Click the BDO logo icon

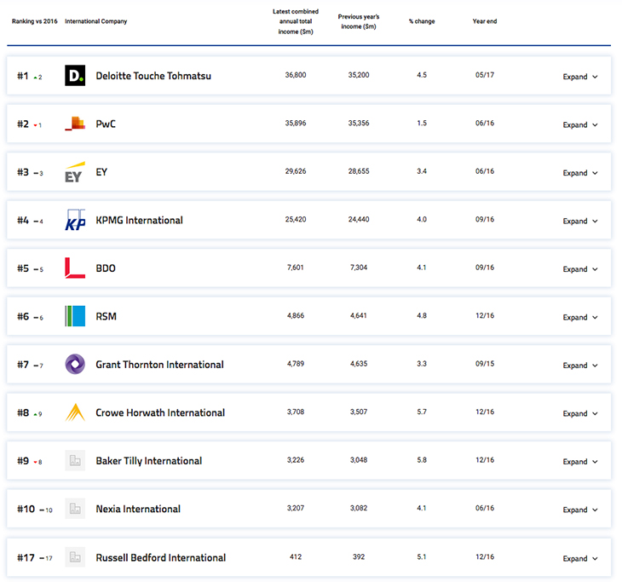pos(75,268)
